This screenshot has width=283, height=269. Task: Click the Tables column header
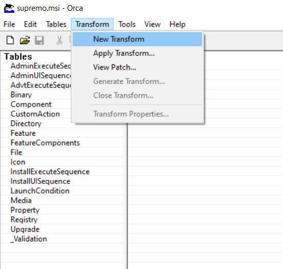[x=18, y=56]
